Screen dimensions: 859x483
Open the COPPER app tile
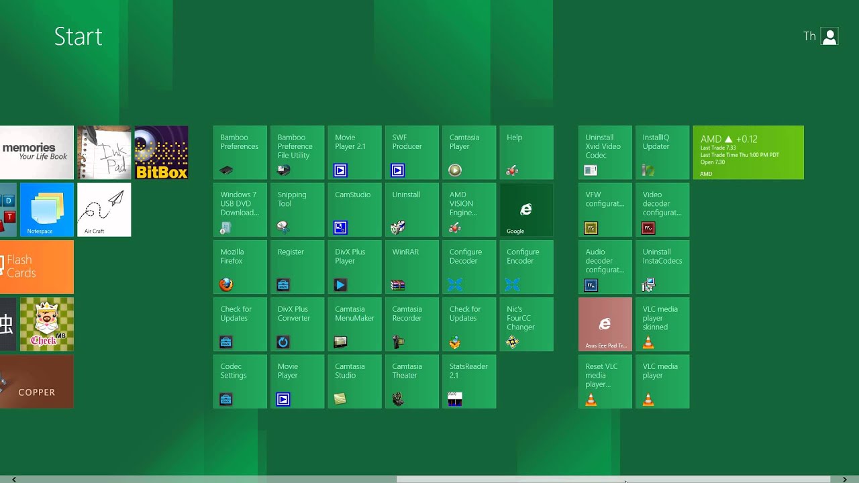click(x=37, y=381)
